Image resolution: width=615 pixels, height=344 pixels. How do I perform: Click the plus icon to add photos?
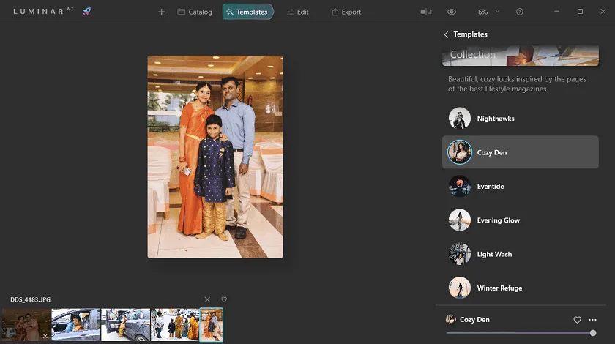(x=161, y=12)
